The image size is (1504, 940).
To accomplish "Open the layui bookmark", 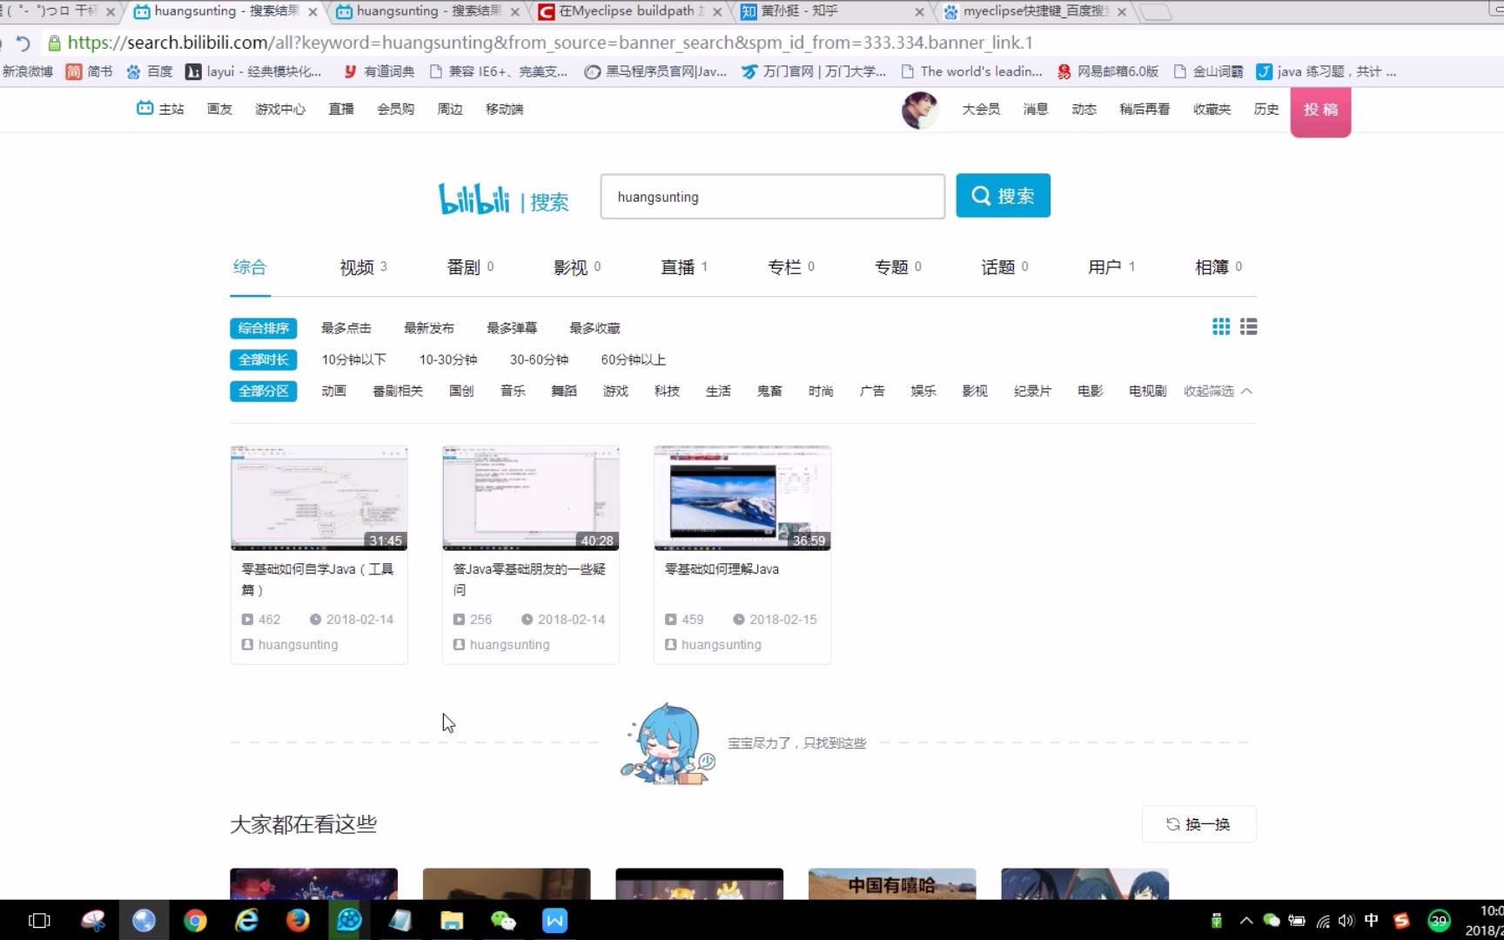I will 253,71.
